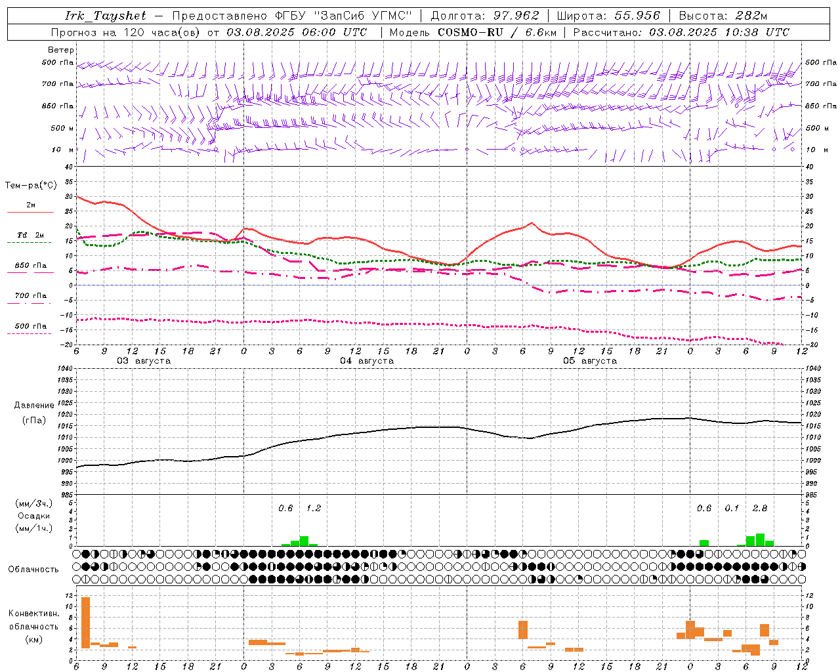The image size is (840, 672).
Task: Click the latitude value Широта: 55.956
Action: [x=608, y=16]
